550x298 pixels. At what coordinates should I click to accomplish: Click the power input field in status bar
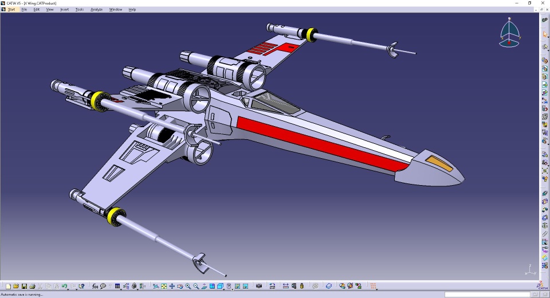(x=487, y=295)
